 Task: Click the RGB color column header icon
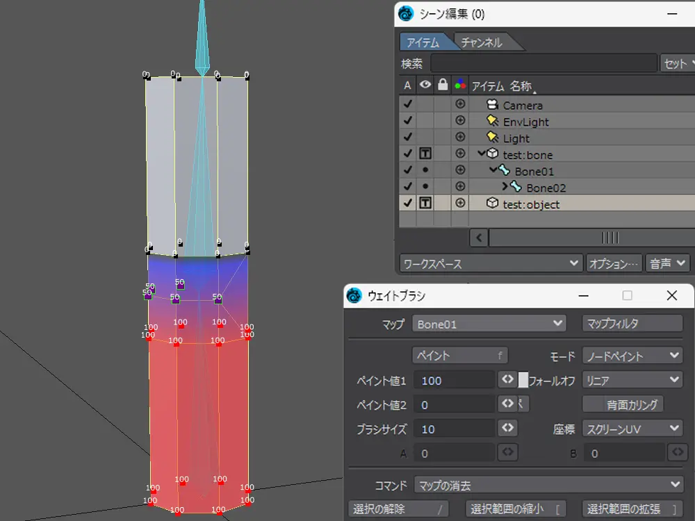click(x=459, y=85)
